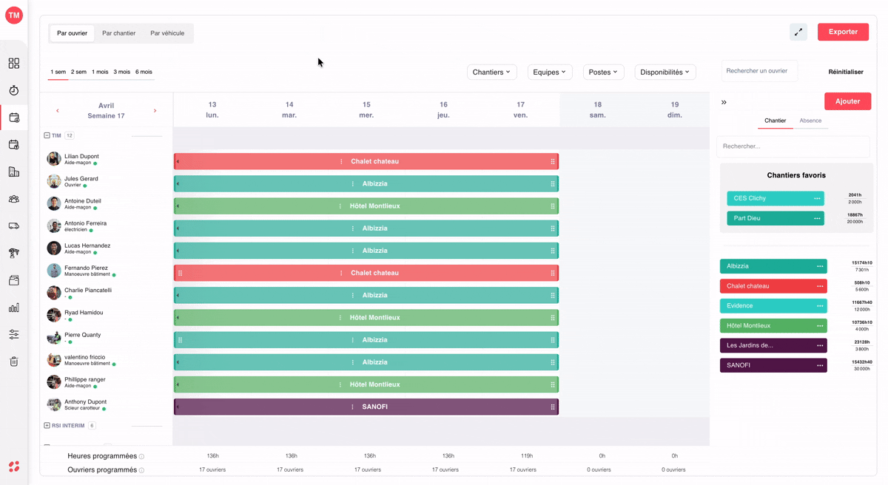The image size is (888, 485).
Task: Switch to the Absence tab
Action: (x=810, y=121)
